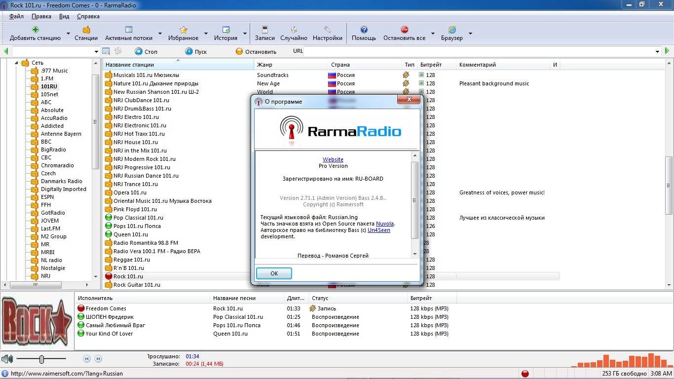Show Активные потоки active streams
The image size is (674, 379).
[x=129, y=34]
